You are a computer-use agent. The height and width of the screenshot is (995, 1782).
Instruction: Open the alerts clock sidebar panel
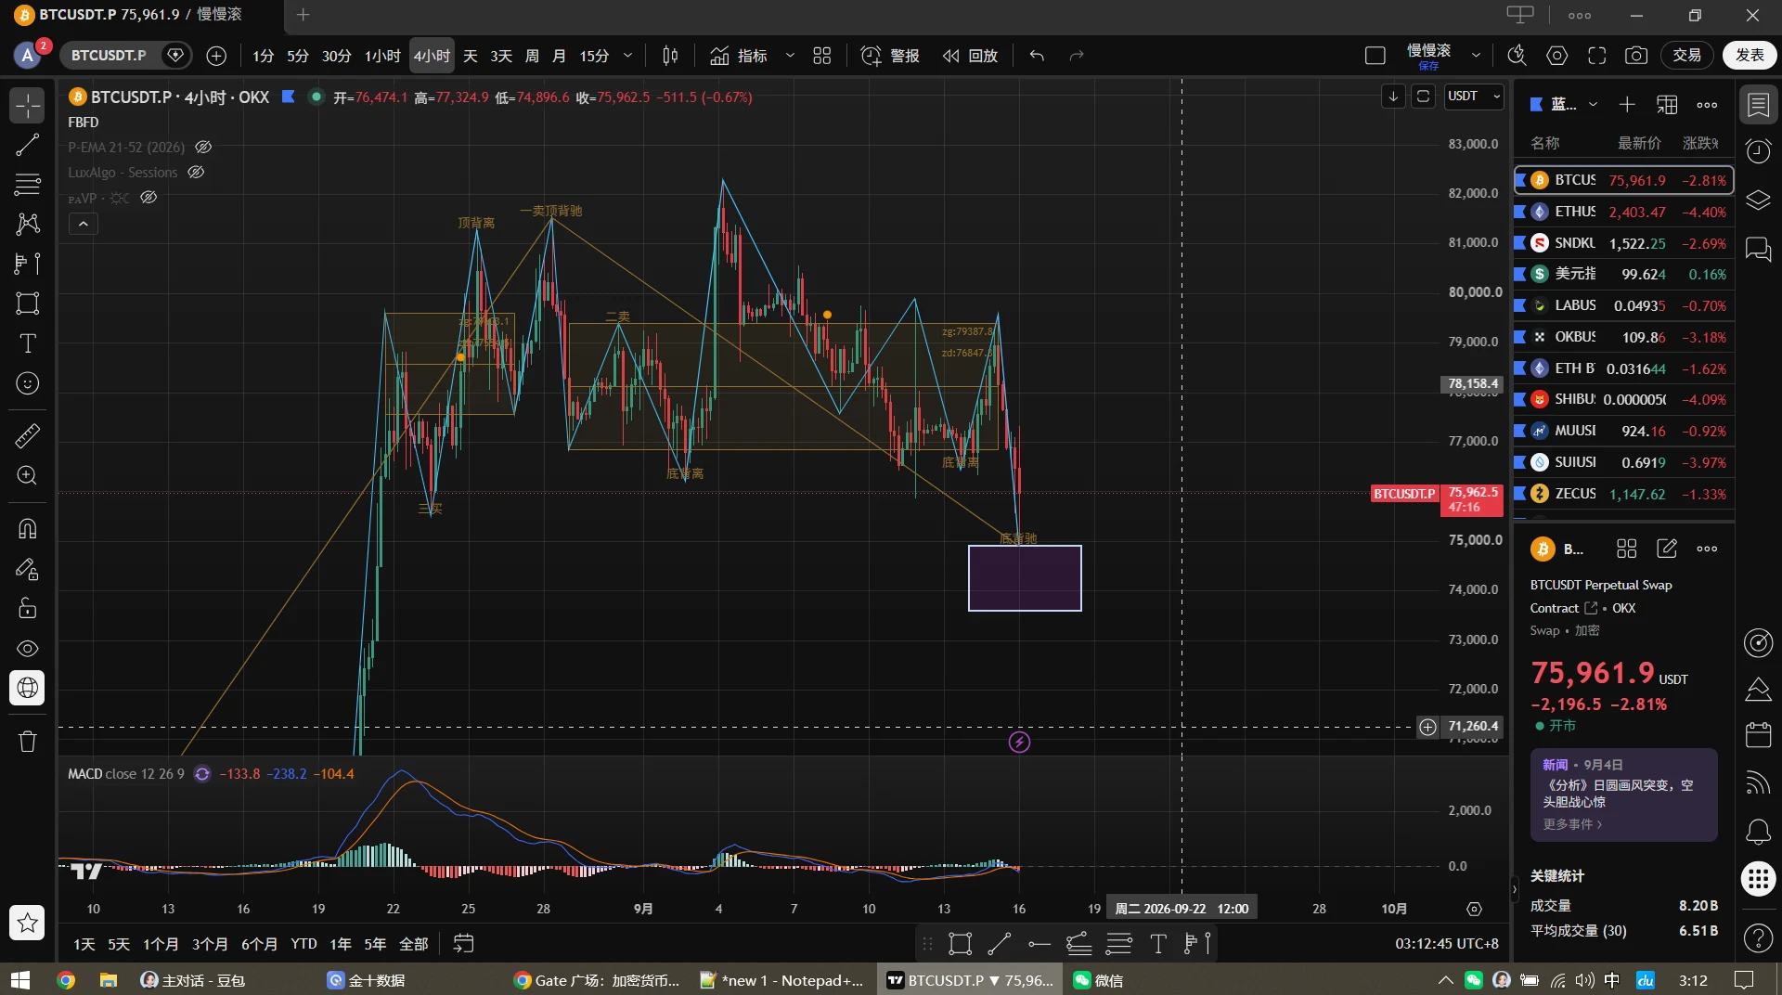pyautogui.click(x=1759, y=151)
